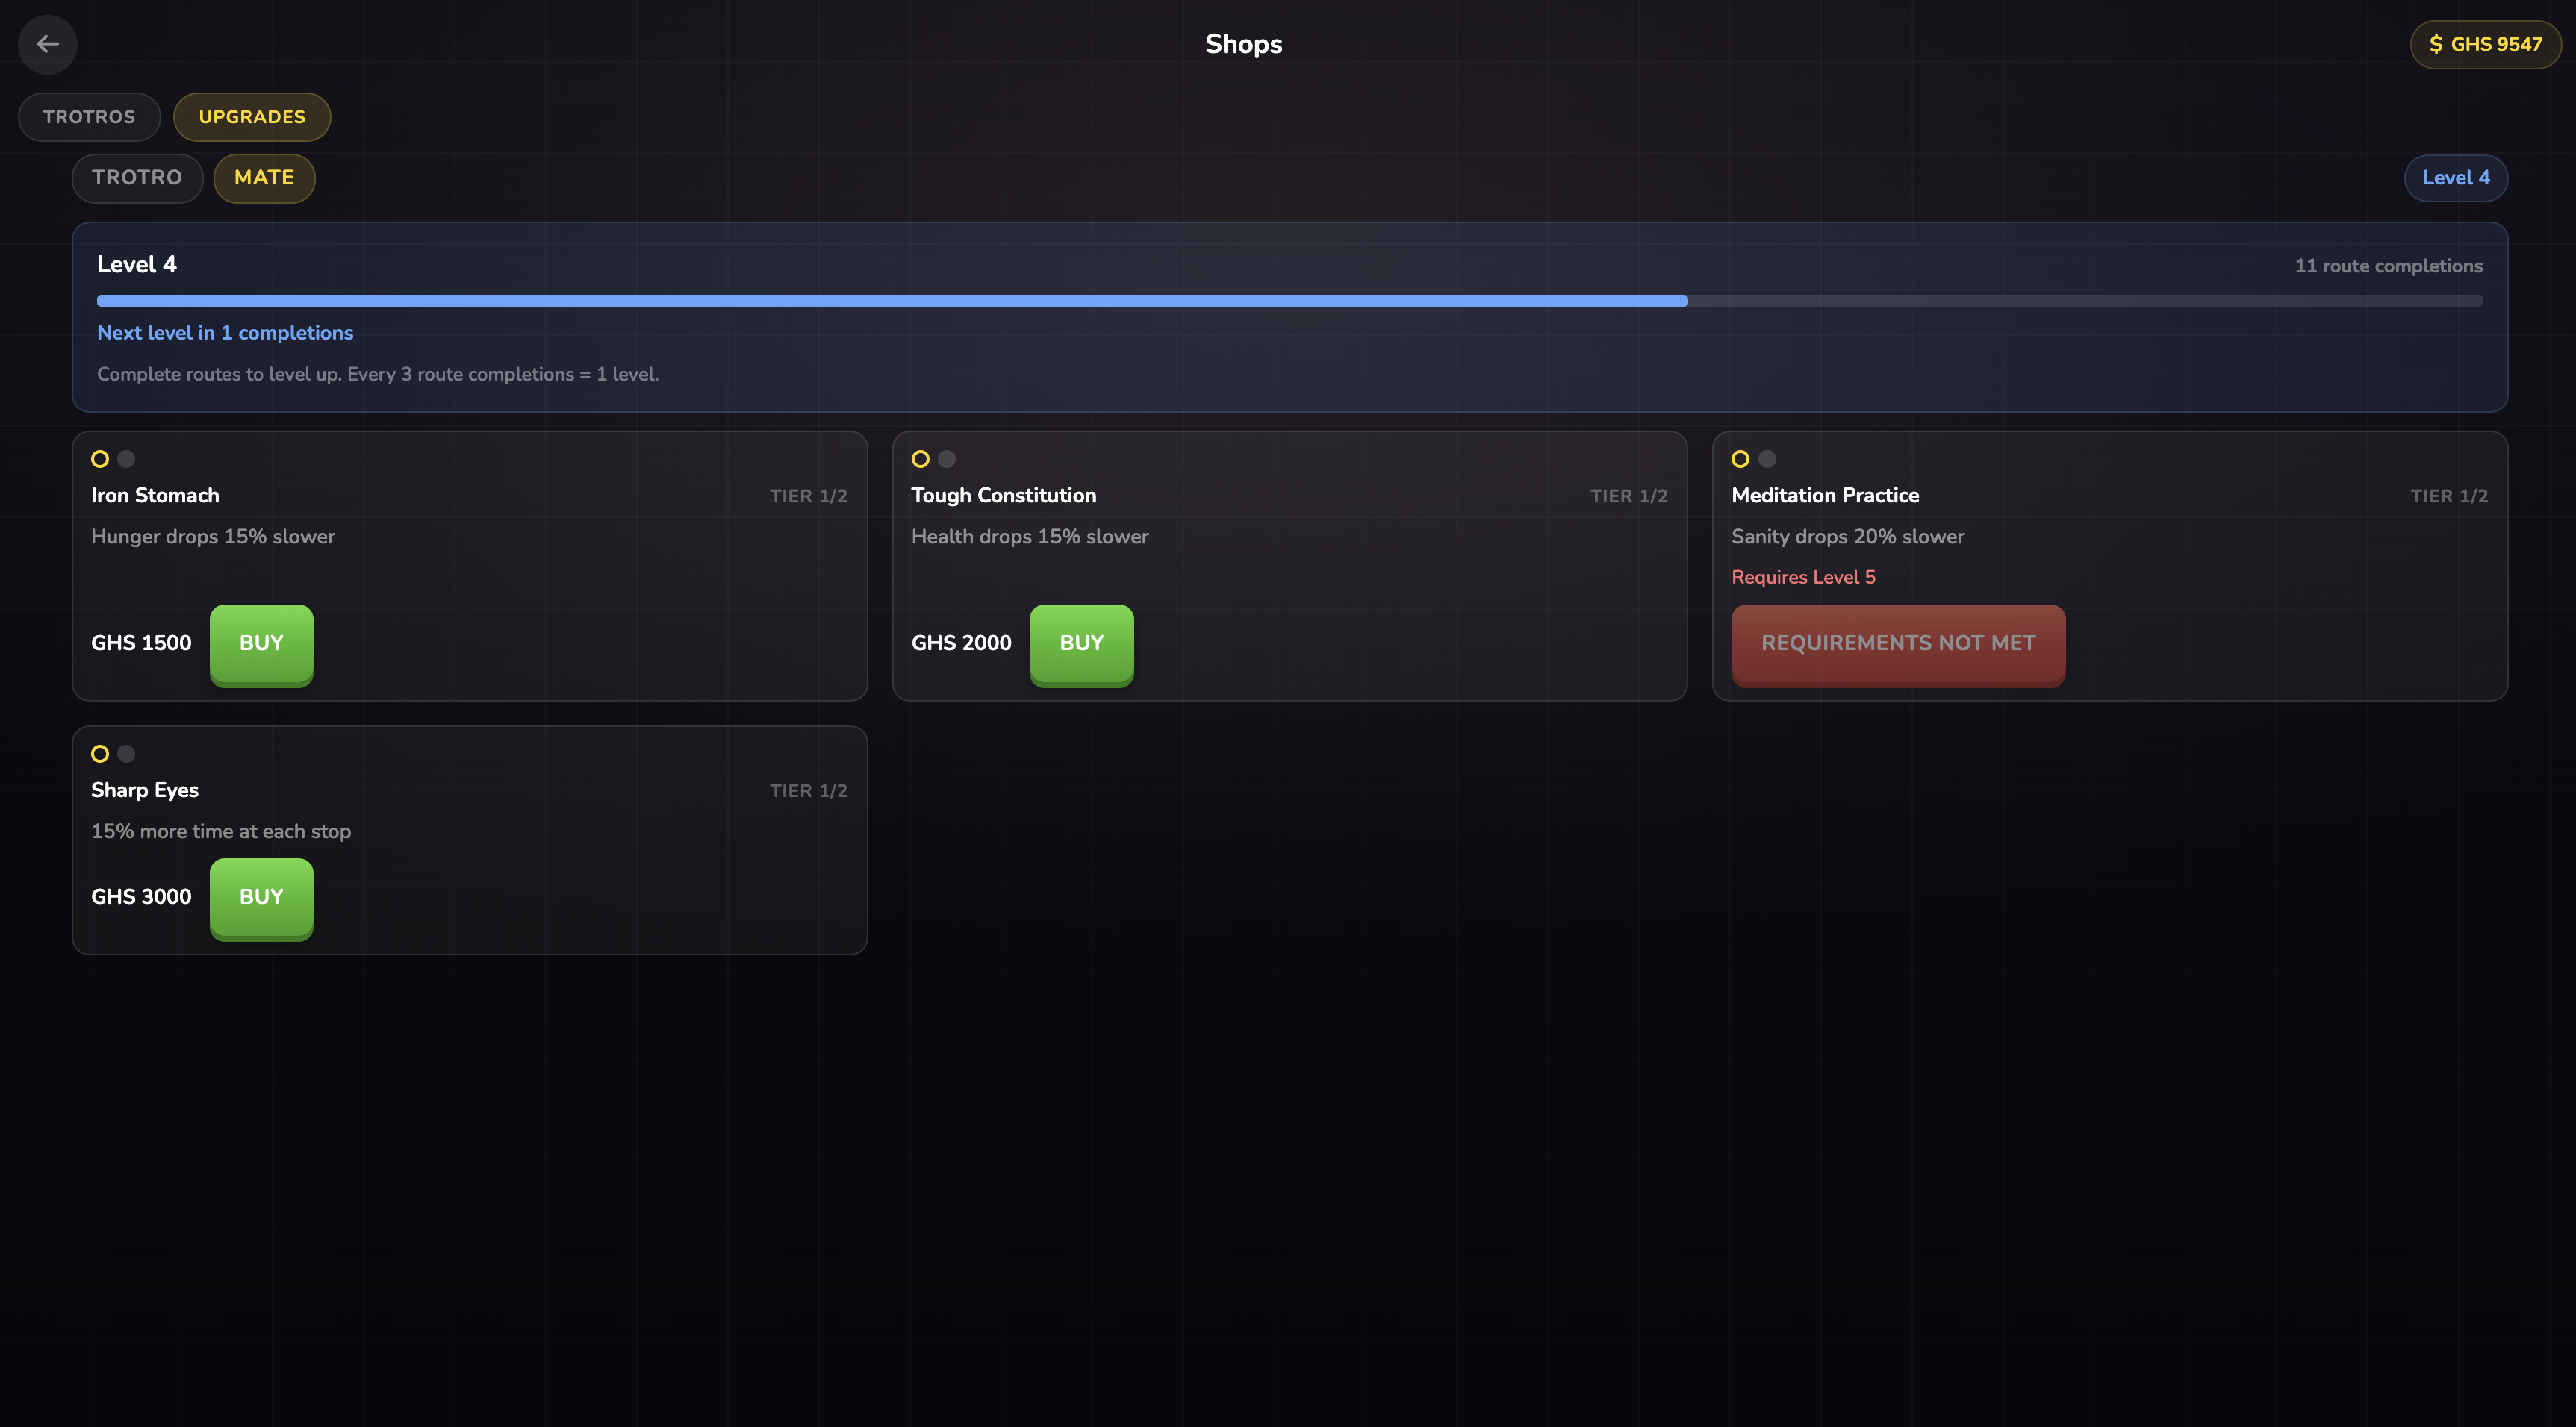Screen dimensions: 2576x1427
Task: Click 'Complete routes to level up' hint
Action: [x=378, y=375]
